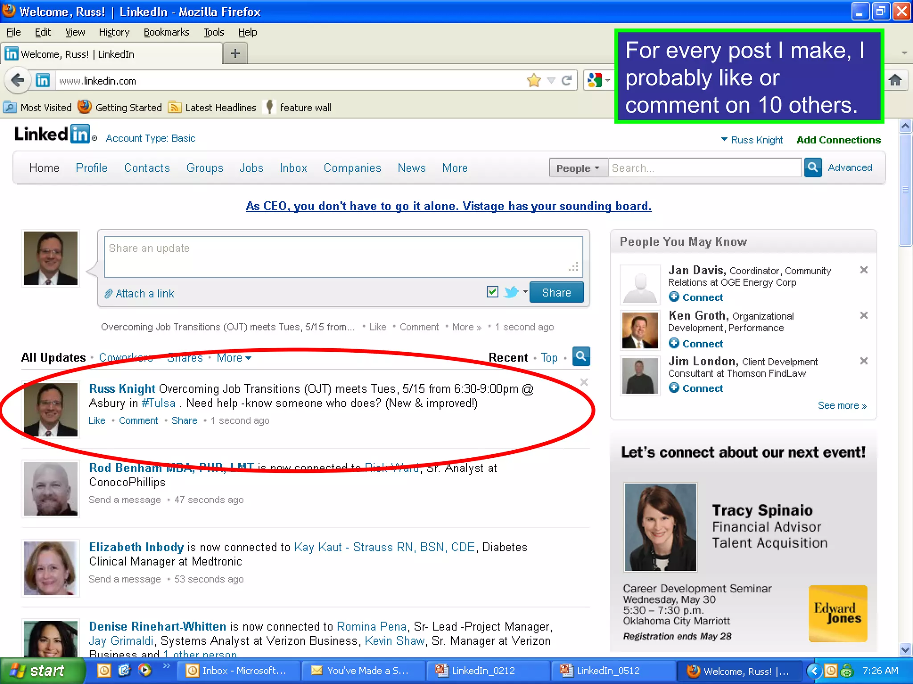
Task: Click the Attach a link paperclip
Action: [x=108, y=294]
